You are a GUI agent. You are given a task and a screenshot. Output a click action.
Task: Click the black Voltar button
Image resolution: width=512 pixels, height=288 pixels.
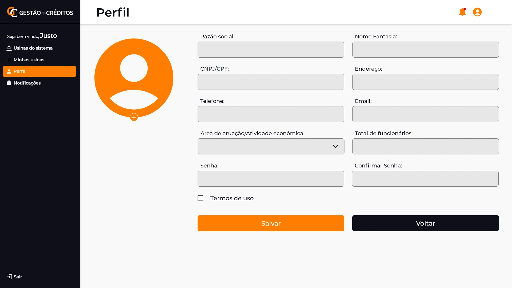[425, 223]
